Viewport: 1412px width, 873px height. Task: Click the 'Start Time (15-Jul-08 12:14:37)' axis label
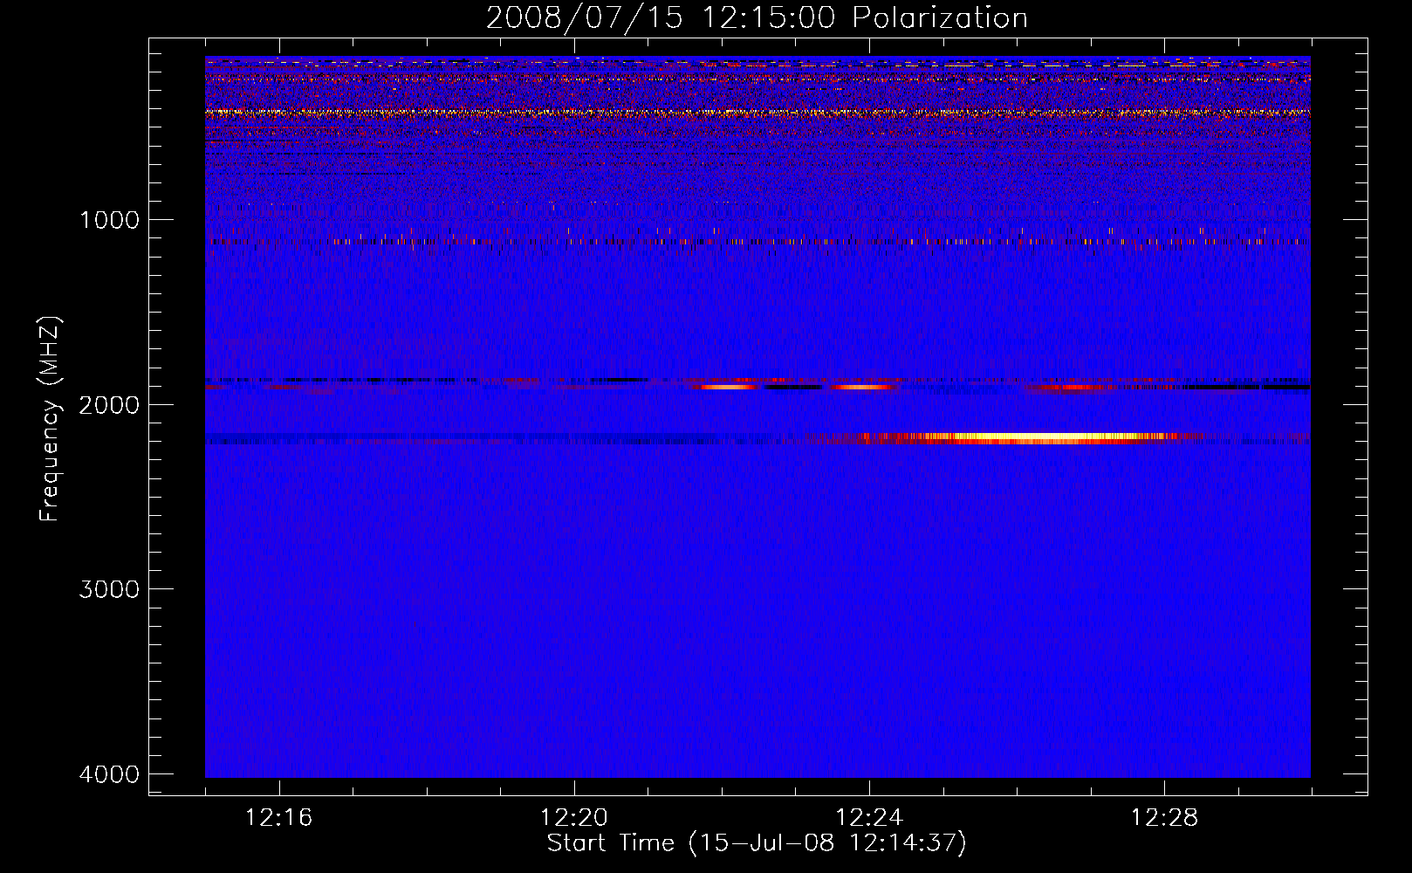coord(757,843)
